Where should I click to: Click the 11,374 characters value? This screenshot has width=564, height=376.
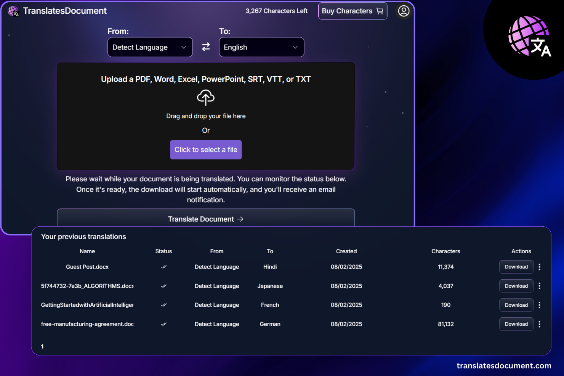point(446,267)
